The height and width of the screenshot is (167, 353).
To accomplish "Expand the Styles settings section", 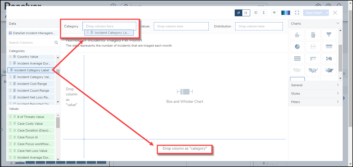I will click(x=315, y=94).
